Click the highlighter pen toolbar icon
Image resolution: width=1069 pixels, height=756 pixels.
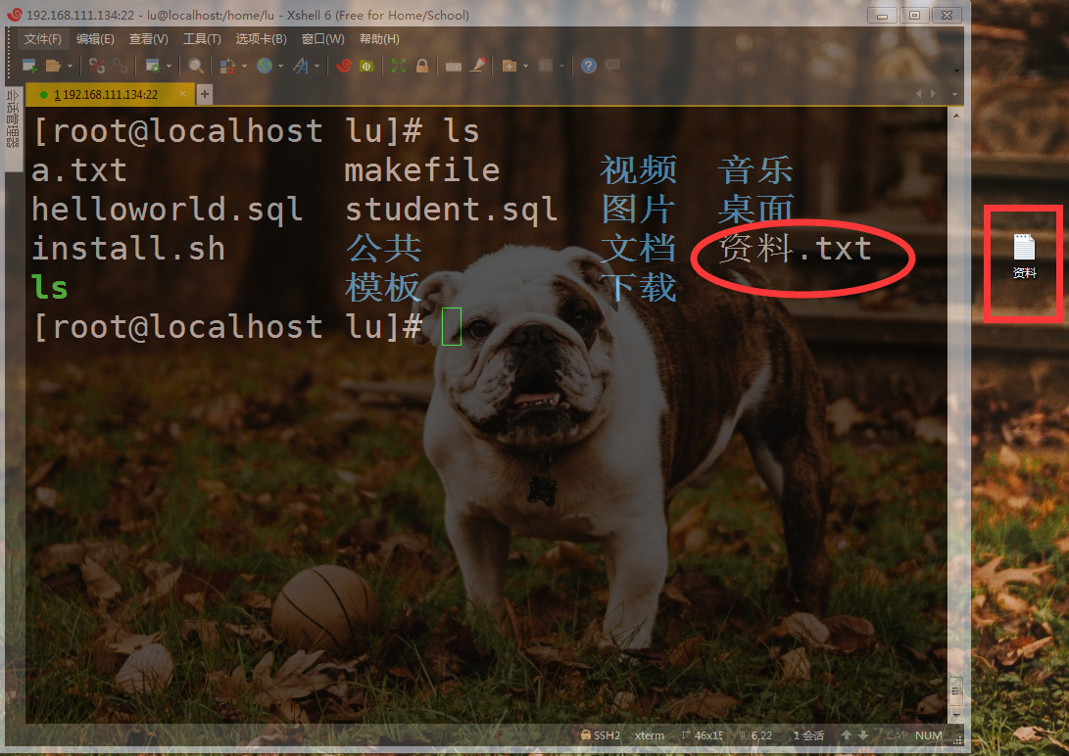tap(478, 66)
